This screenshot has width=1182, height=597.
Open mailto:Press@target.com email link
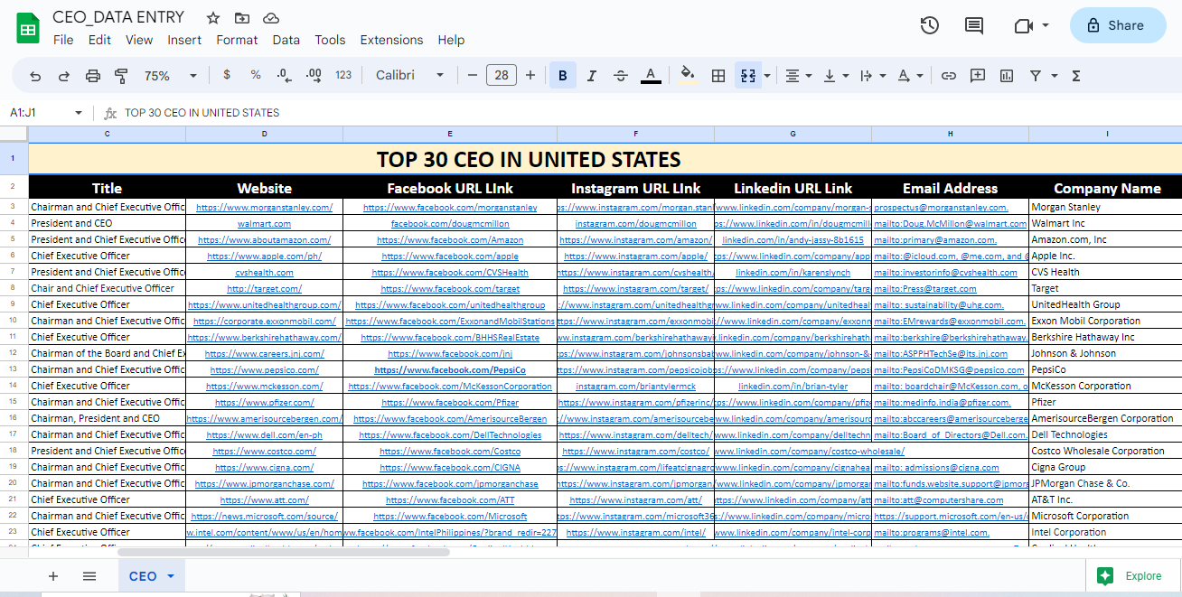[925, 289]
